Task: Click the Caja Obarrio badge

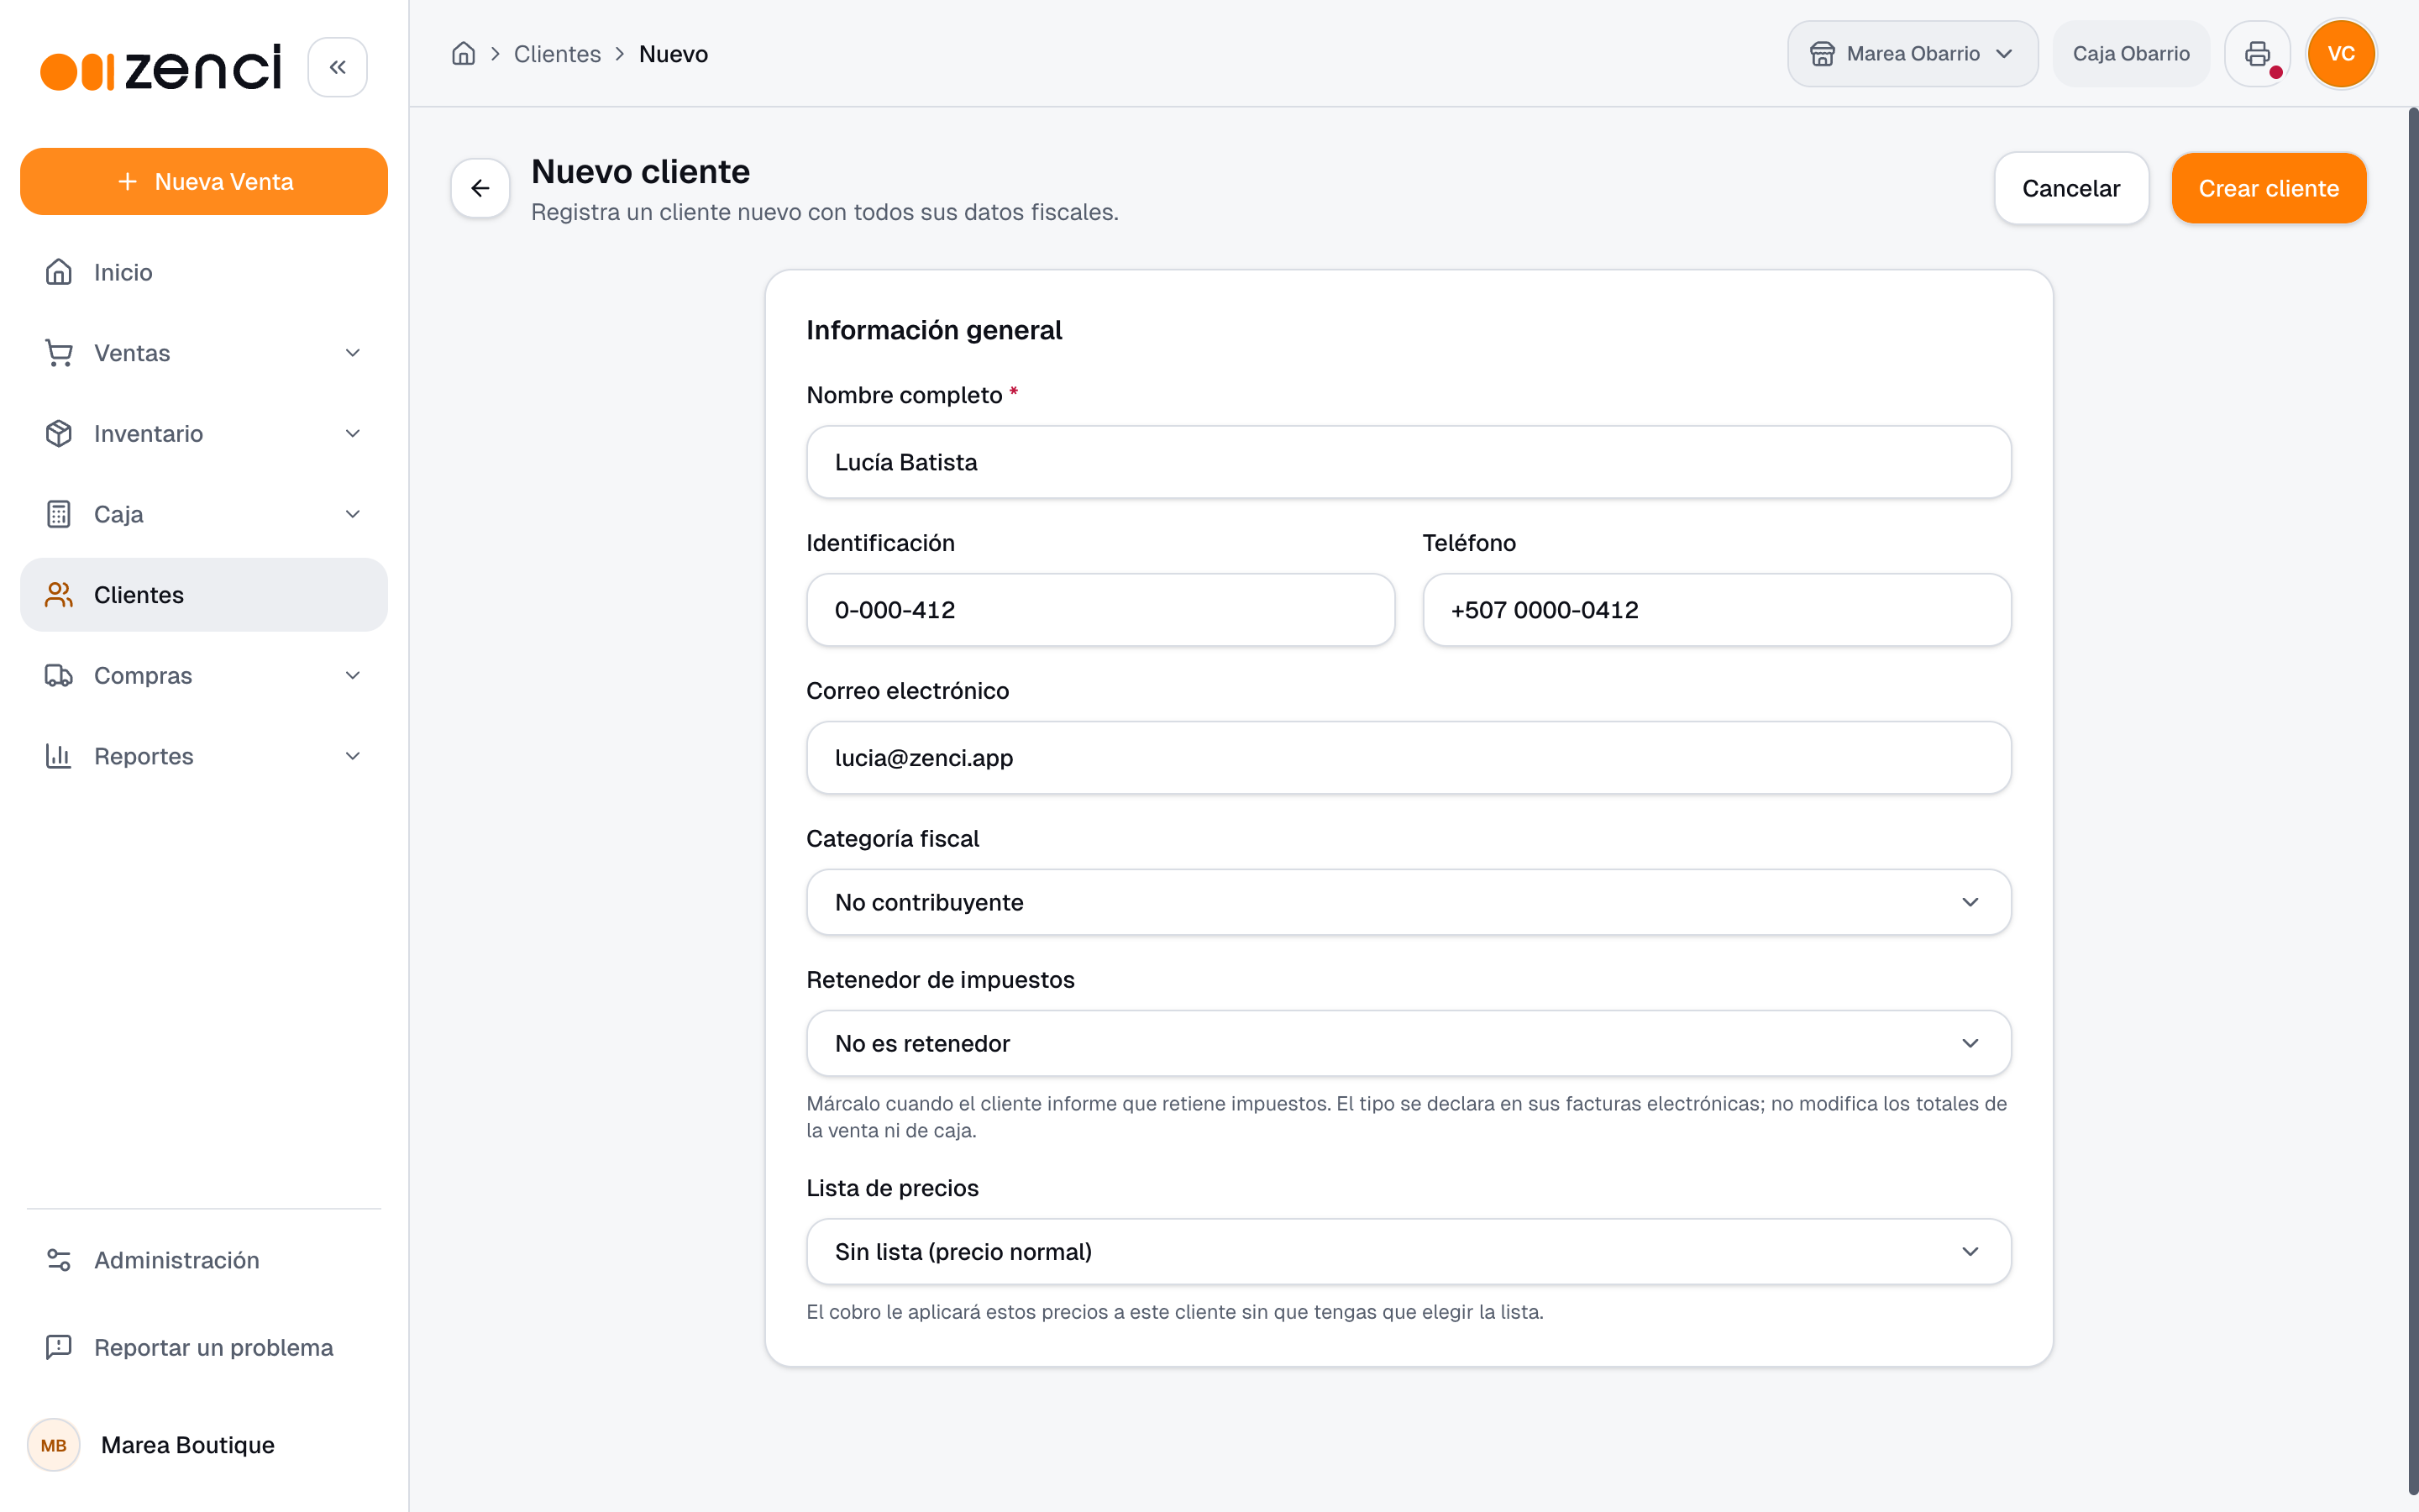Action: (2131, 54)
